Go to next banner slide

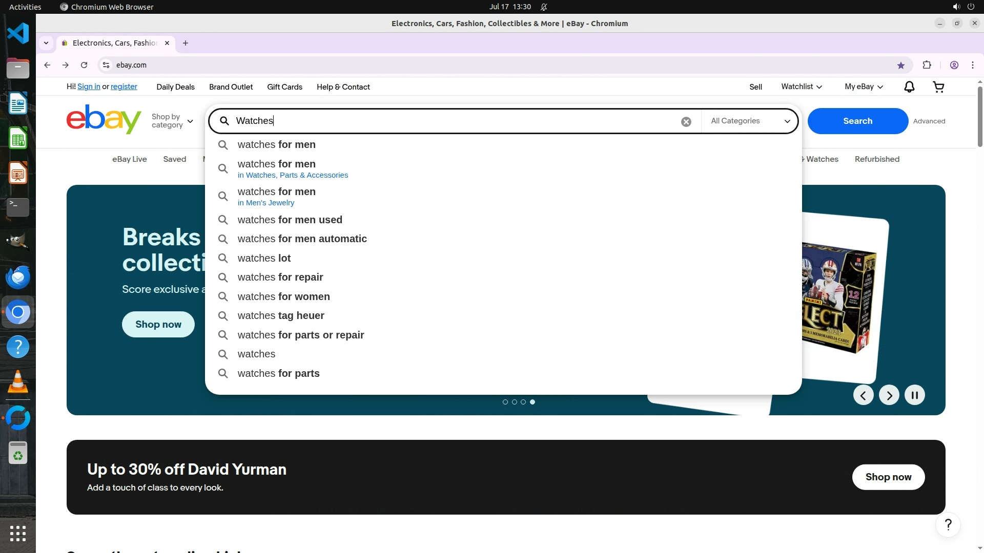(889, 395)
